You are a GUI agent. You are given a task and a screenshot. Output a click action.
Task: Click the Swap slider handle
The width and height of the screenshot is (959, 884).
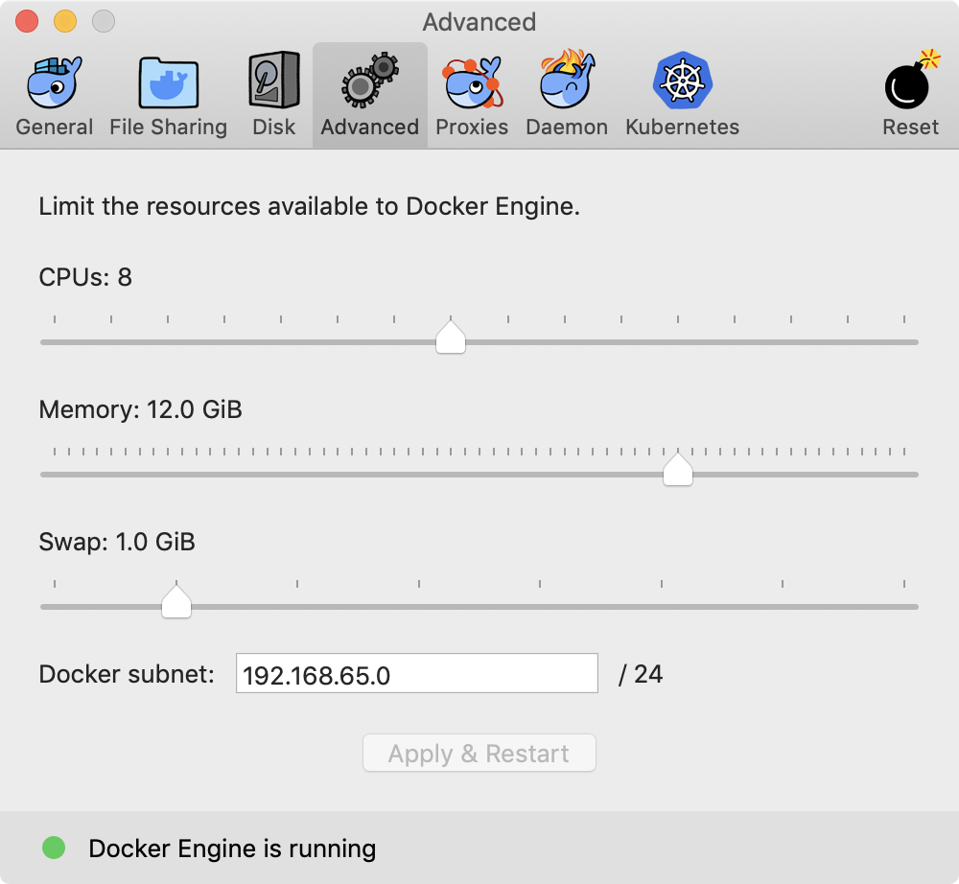176,601
